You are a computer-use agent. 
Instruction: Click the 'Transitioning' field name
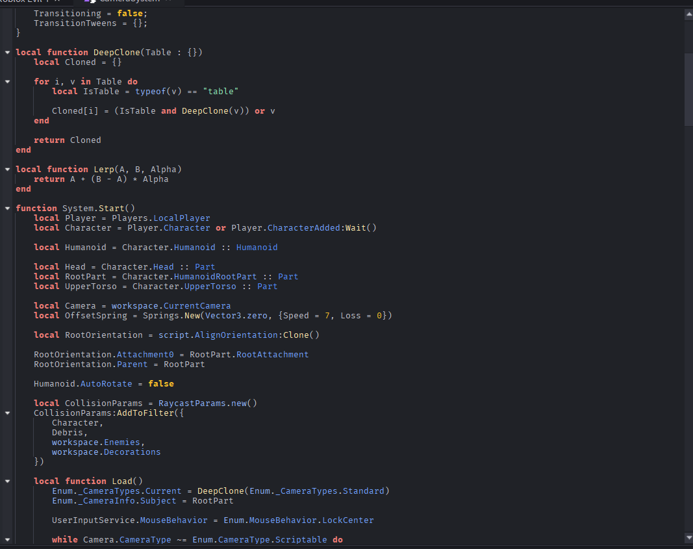click(x=68, y=13)
